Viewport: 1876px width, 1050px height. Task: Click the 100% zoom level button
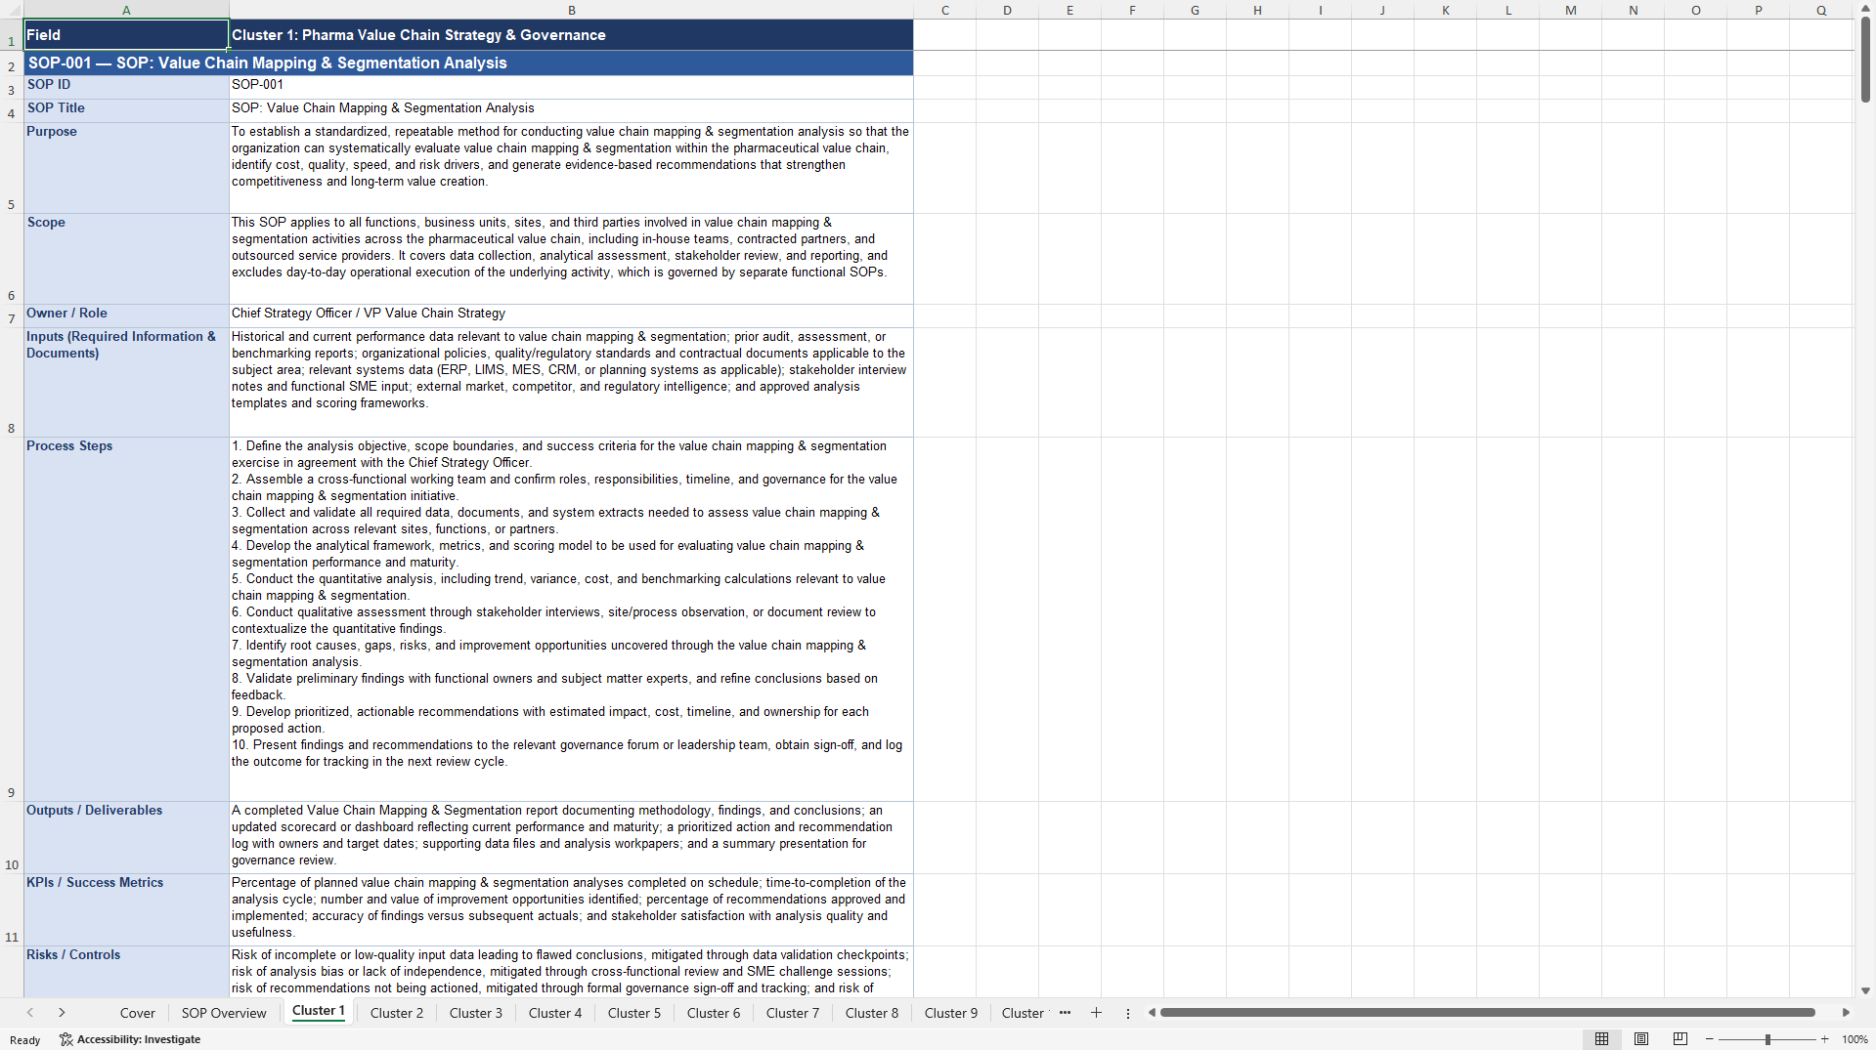(1854, 1039)
